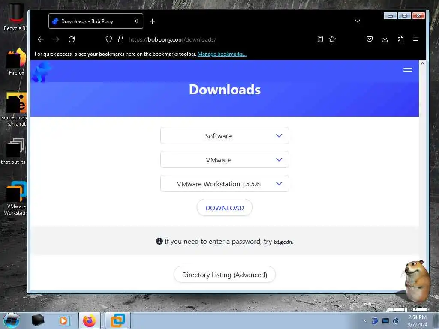Image resolution: width=439 pixels, height=329 pixels.
Task: Open Directory Listing (Advanced)
Action: (x=225, y=275)
